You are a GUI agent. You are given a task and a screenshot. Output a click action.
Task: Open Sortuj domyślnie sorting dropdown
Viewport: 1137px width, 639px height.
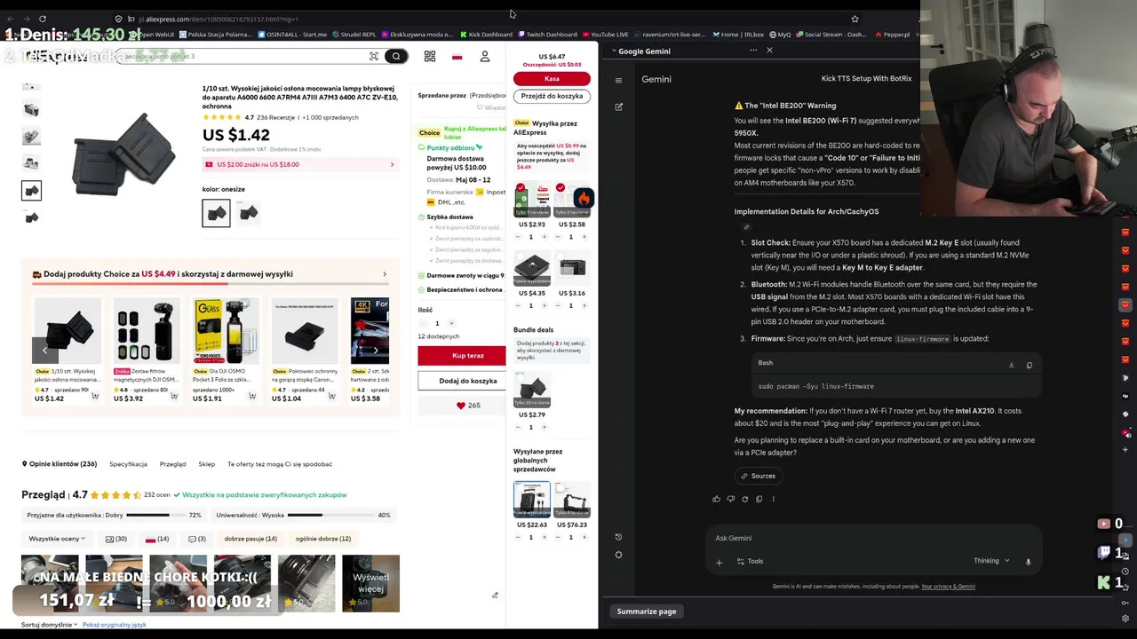point(50,625)
